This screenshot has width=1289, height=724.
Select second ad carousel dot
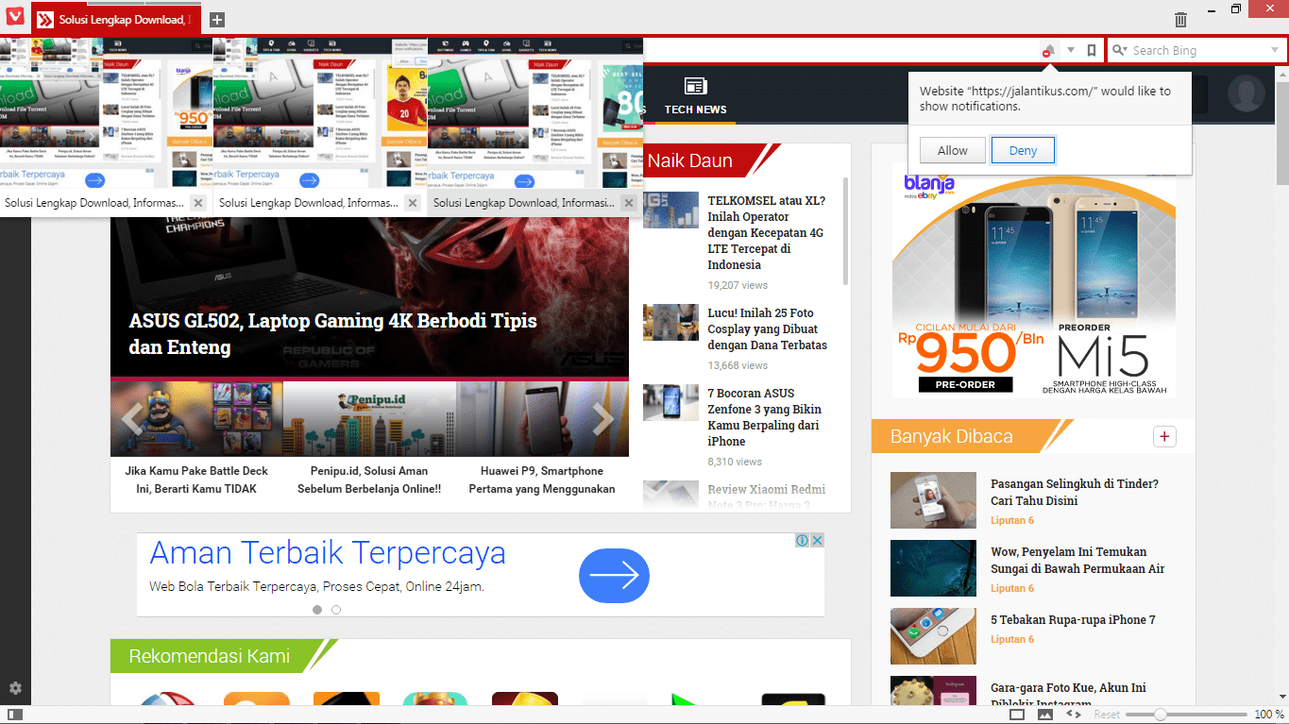[336, 610]
